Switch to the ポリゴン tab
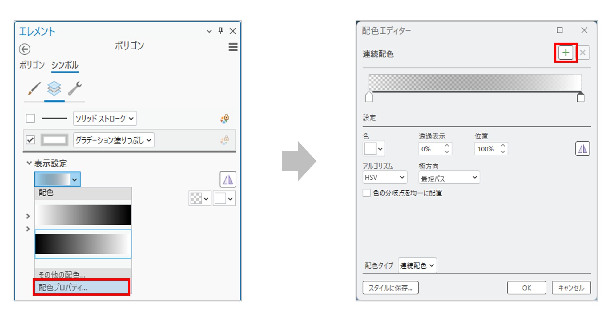The width and height of the screenshot is (608, 322). coord(32,65)
